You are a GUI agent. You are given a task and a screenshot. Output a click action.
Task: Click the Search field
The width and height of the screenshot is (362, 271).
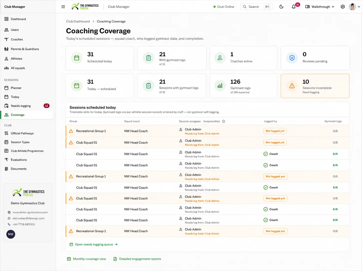(x=256, y=7)
